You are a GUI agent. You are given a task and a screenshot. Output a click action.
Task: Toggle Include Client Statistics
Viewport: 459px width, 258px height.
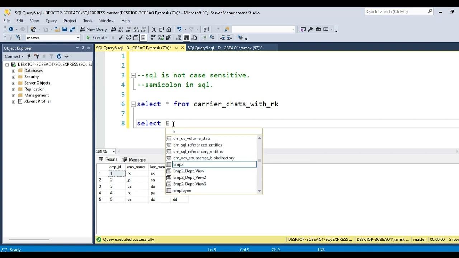click(x=169, y=38)
